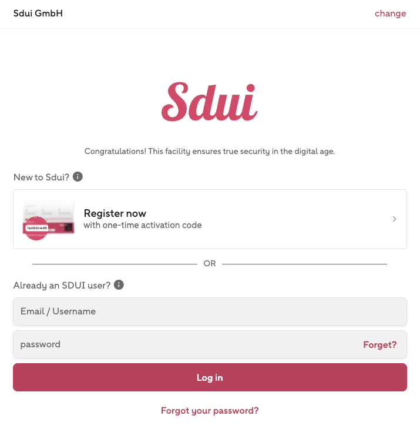
Task: Click the "Sdui GmbH" organization name
Action: click(x=38, y=14)
